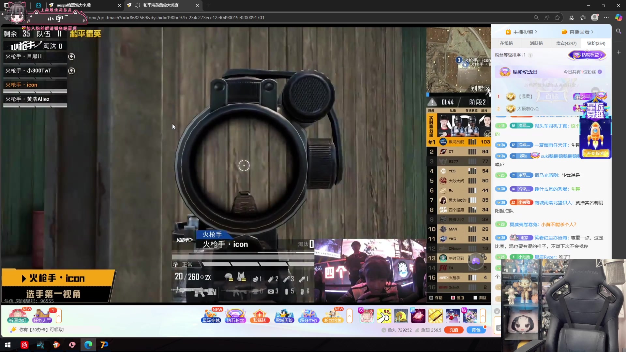Click the zoom magnifier in address bar
Viewport: 626px width, 352px height.
[536, 18]
